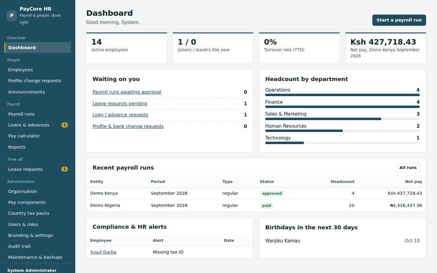The height and width of the screenshot is (273, 437).
Task: Open the Pay calculator
Action: [38, 136]
